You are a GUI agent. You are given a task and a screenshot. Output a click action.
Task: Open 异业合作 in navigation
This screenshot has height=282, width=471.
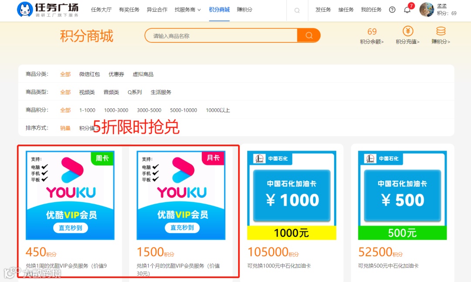pyautogui.click(x=157, y=10)
